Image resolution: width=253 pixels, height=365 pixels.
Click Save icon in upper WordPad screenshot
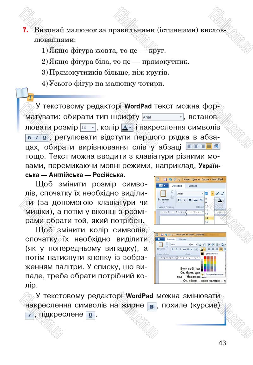point(165,179)
